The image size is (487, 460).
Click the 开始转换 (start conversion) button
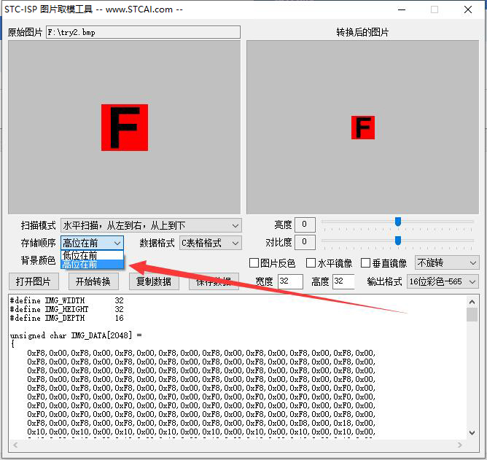click(93, 281)
